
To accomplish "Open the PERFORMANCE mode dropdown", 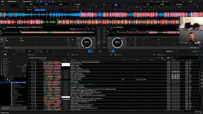I will (13, 1).
